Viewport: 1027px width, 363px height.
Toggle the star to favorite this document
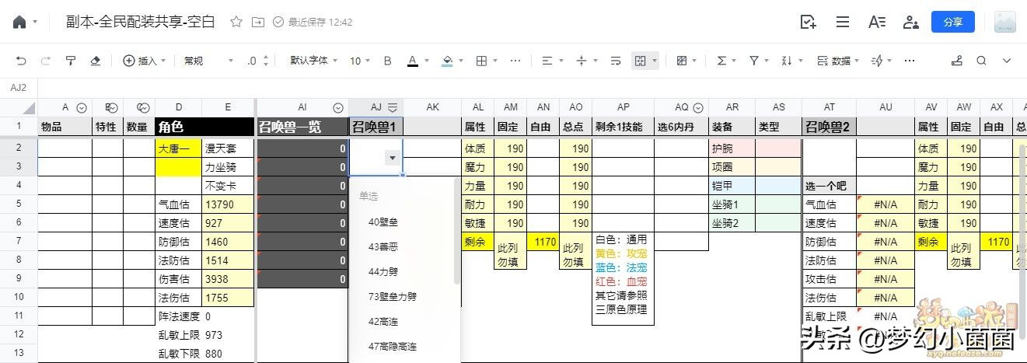click(x=236, y=22)
